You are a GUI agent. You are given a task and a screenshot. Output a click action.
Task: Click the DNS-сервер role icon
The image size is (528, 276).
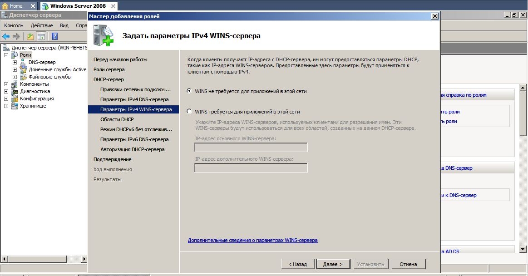click(x=23, y=62)
